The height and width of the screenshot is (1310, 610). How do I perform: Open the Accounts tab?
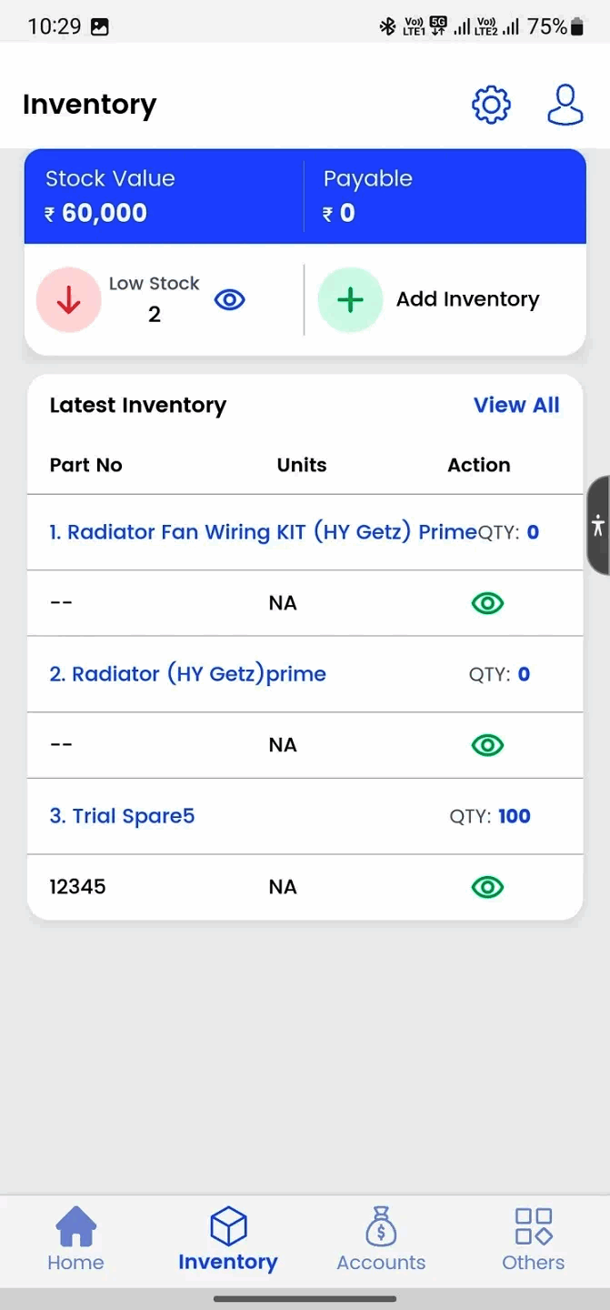click(381, 1239)
